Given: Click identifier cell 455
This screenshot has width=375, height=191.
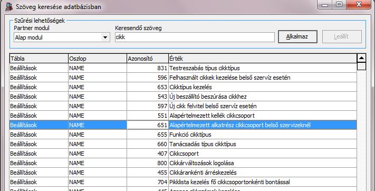Looking at the screenshot, I should pyautogui.click(x=148, y=173).
